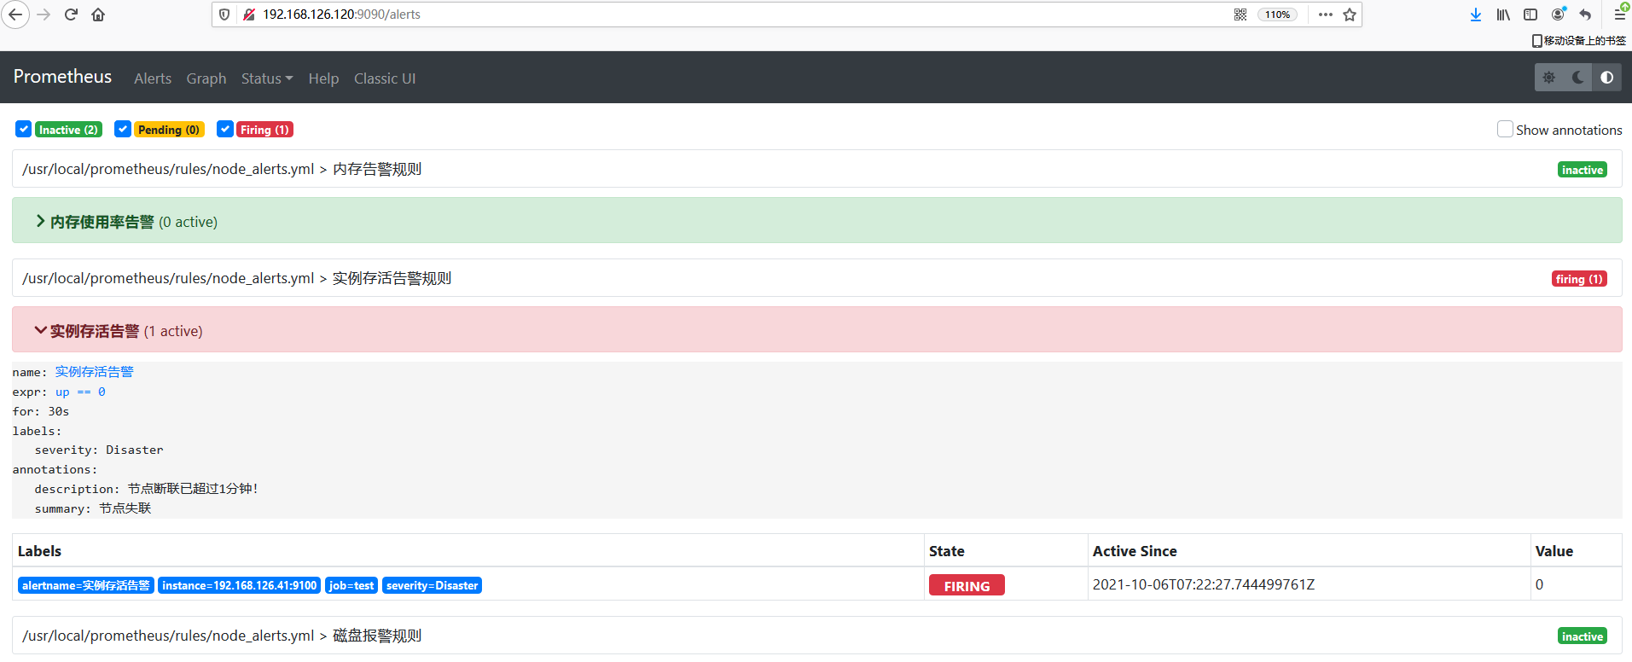Click the 磁盘报警规则 group header

pyautogui.click(x=816, y=636)
